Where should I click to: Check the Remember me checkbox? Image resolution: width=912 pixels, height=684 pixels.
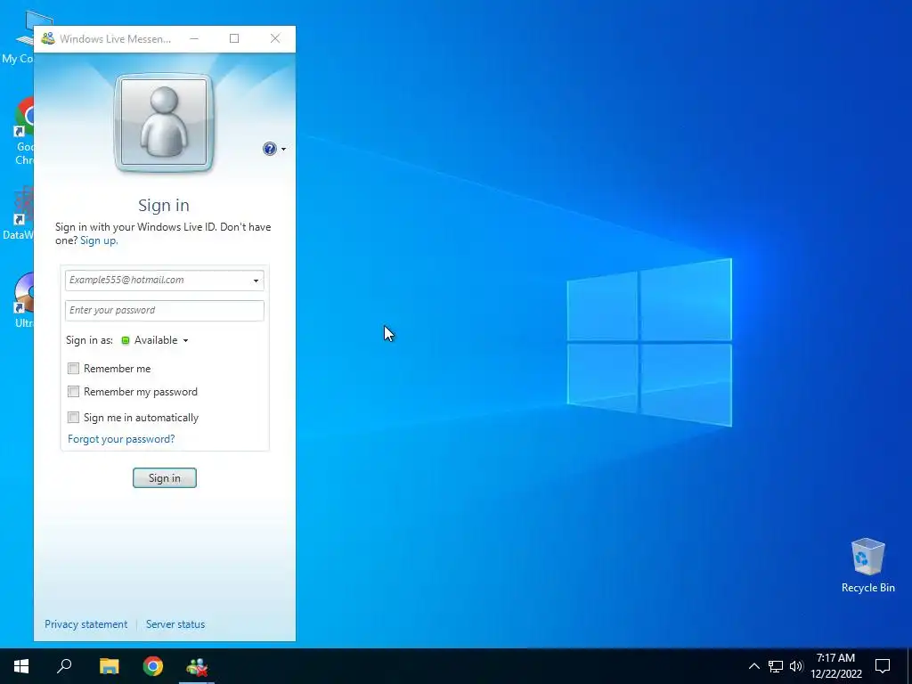[x=73, y=368]
